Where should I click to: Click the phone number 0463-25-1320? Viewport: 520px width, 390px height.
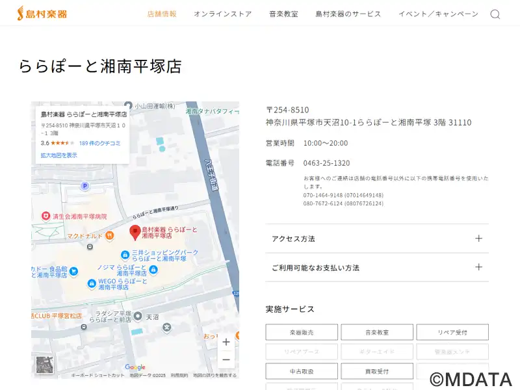pyautogui.click(x=326, y=163)
